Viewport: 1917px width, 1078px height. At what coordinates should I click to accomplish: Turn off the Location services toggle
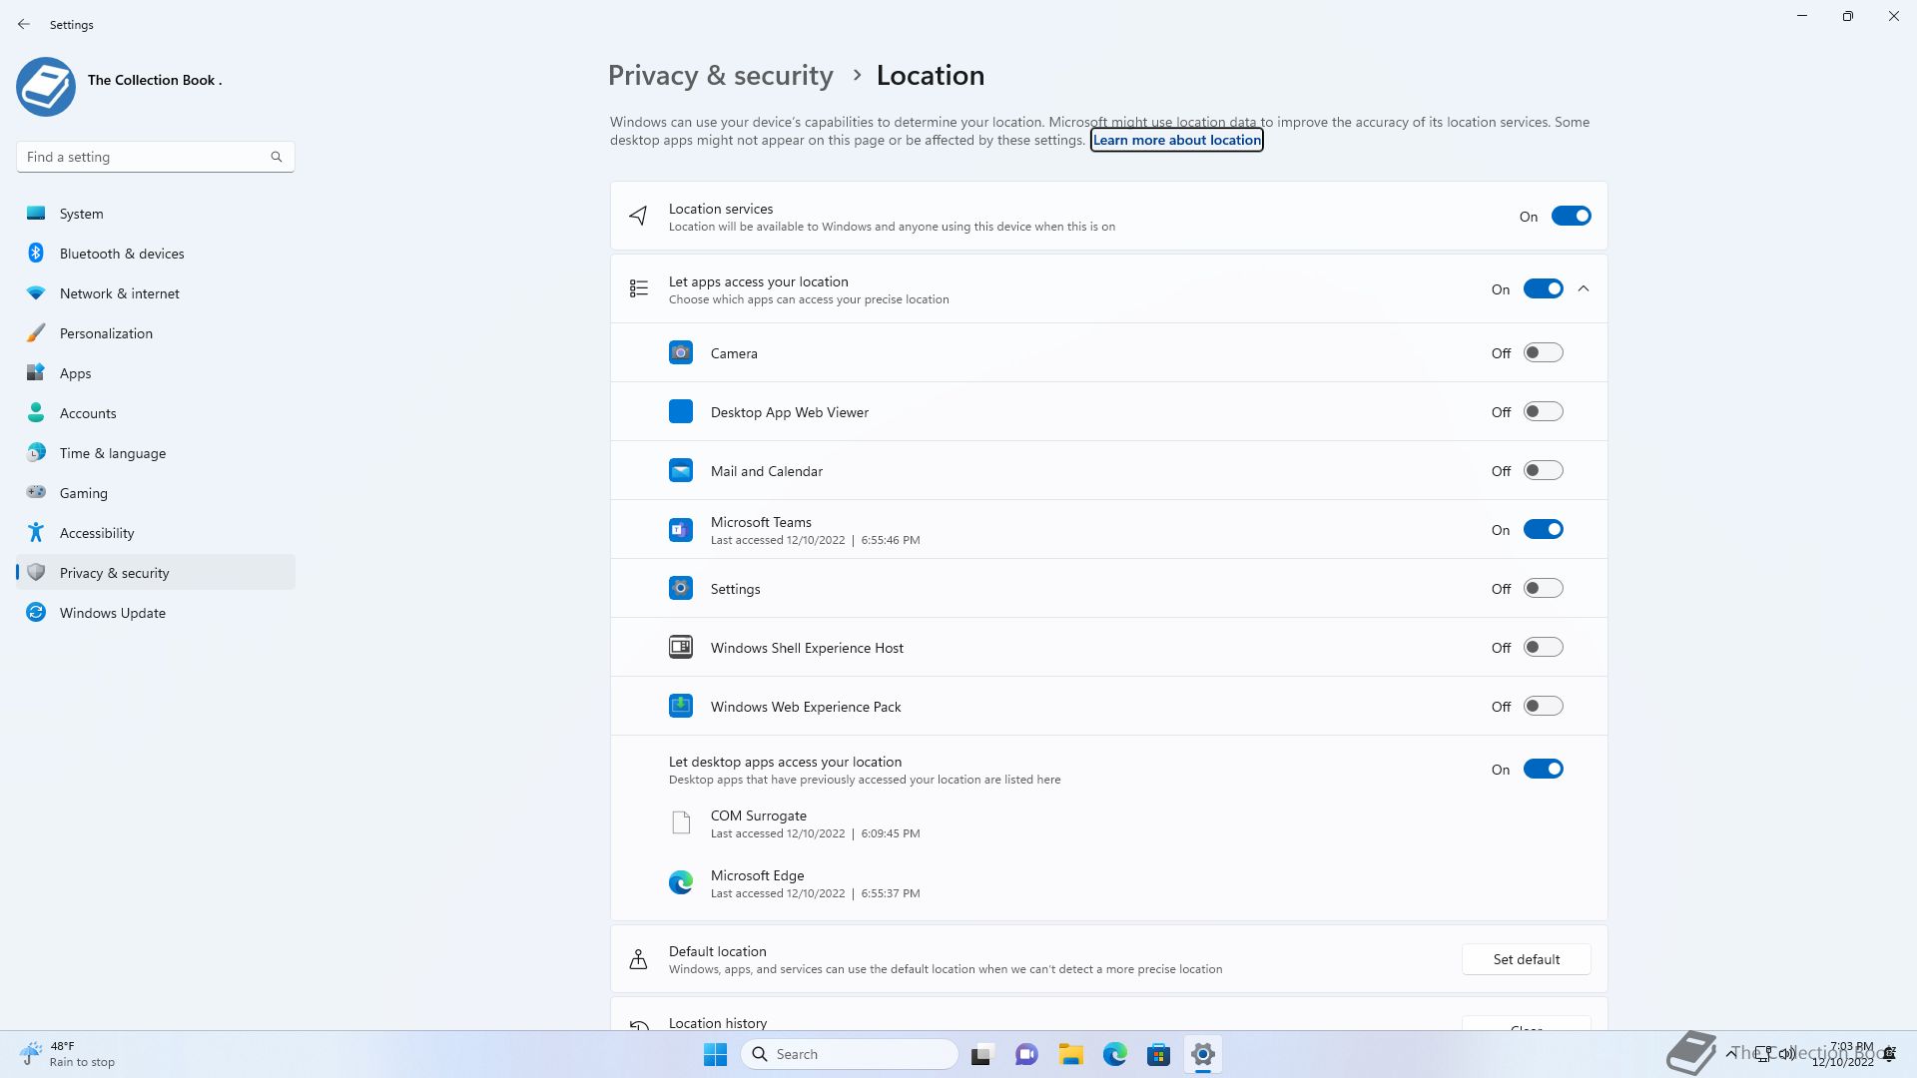(x=1571, y=216)
